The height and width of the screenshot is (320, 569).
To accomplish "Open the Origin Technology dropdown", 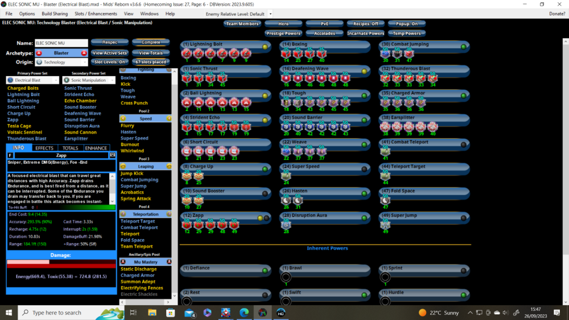I will (60, 62).
